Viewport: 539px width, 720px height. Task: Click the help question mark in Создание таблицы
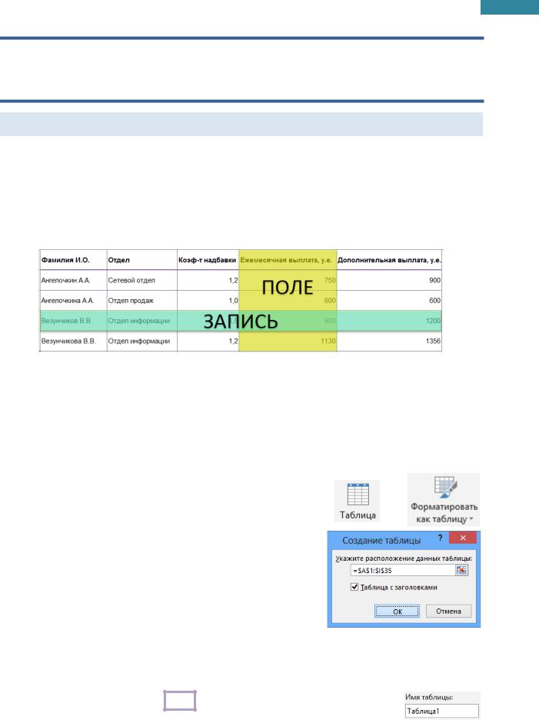(x=440, y=538)
